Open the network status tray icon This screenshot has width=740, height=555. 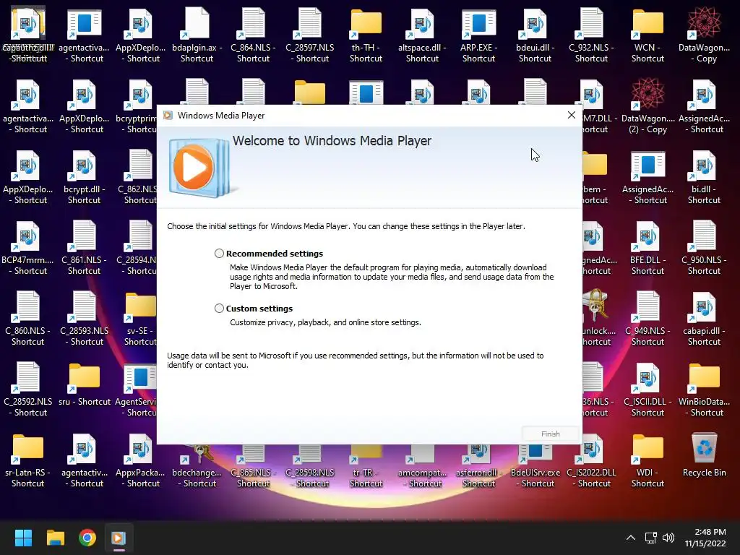(x=651, y=538)
